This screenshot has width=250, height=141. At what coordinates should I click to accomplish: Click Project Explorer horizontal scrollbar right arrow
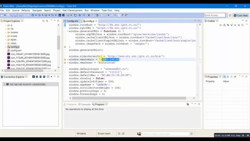pyautogui.click(x=55, y=70)
